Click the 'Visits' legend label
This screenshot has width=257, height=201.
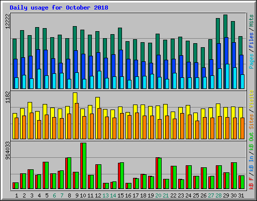pyautogui.click(x=251, y=99)
